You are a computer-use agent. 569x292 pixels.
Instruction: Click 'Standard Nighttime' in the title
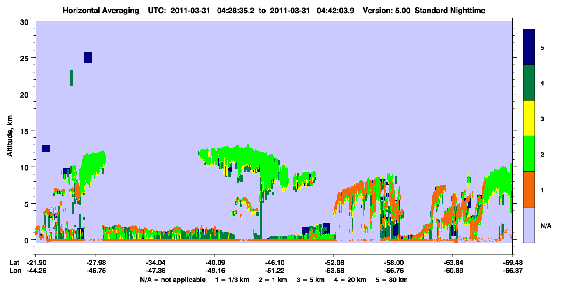(x=450, y=10)
